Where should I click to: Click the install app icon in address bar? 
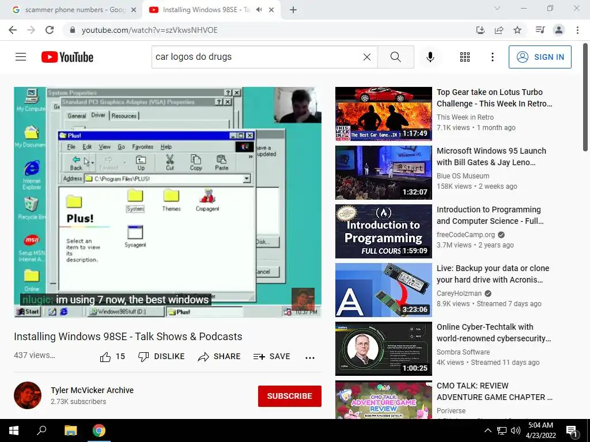point(481,30)
